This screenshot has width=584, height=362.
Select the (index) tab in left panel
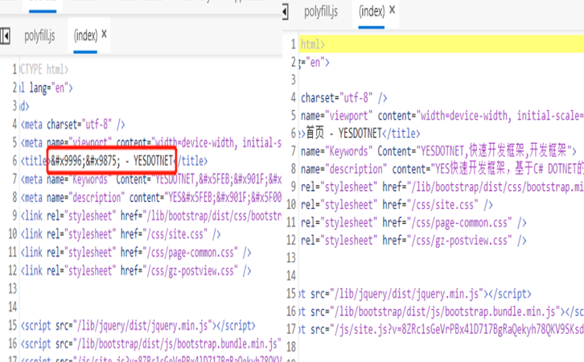click(x=85, y=35)
